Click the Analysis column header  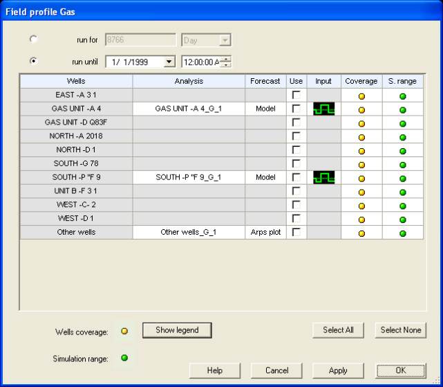[189, 81]
